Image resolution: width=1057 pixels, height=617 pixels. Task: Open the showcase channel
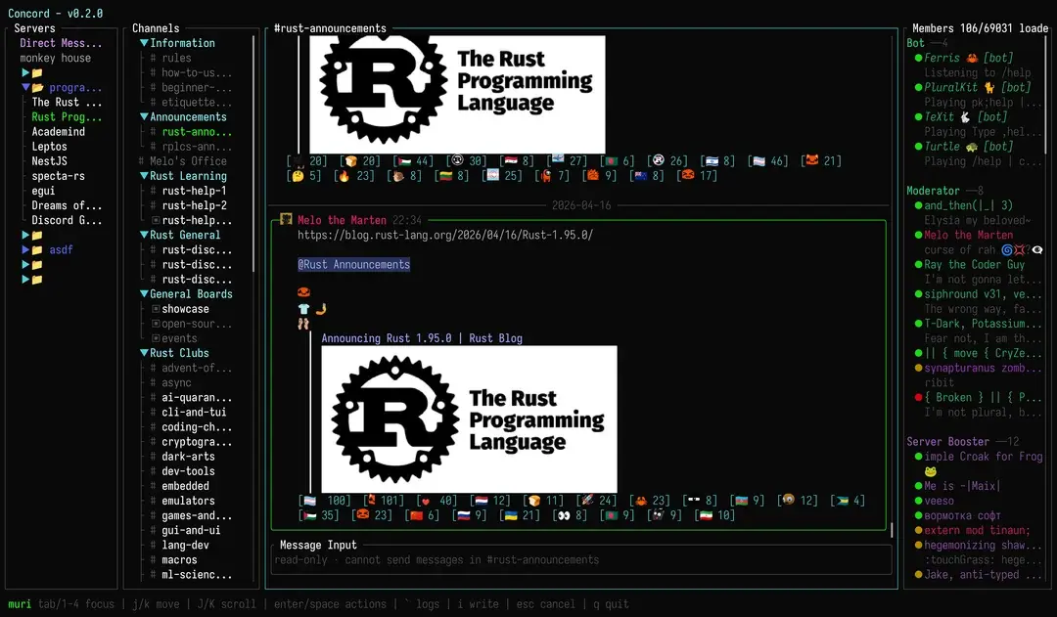pyautogui.click(x=185, y=309)
